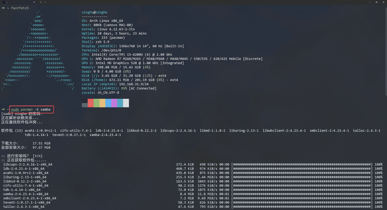Close the "~" terminal tab
Screen dimensions: 387x210
pos(34,2)
